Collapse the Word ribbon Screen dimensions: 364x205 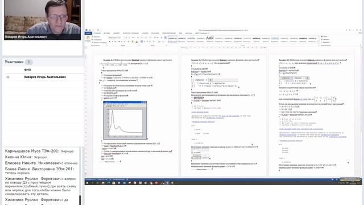pyautogui.click(x=361, y=46)
